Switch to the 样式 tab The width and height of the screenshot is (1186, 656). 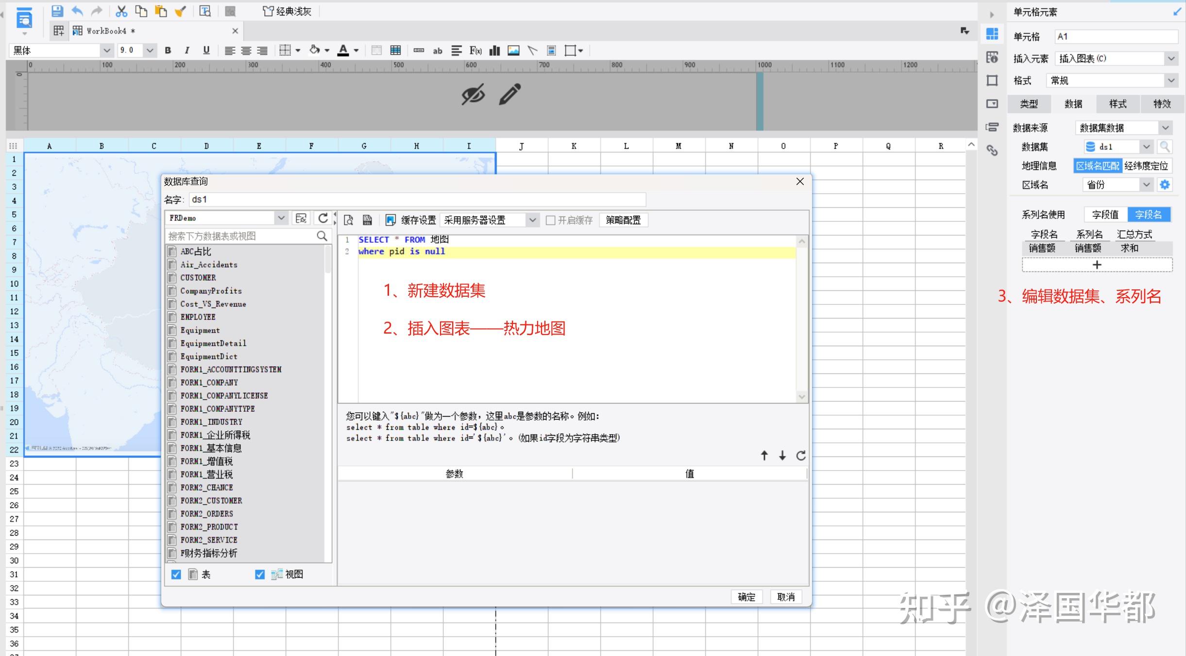pos(1118,103)
